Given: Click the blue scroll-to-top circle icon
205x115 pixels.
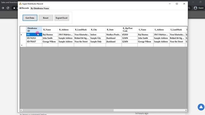Looking at the screenshot, I should tap(201, 107).
